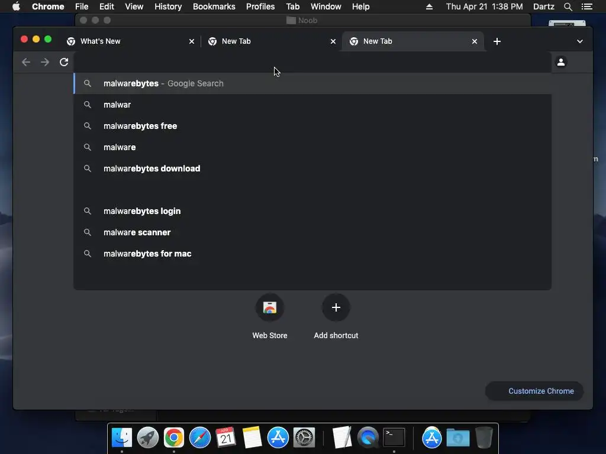This screenshot has height=454, width=606.
Task: Click the forward navigation arrow
Action: [45, 62]
